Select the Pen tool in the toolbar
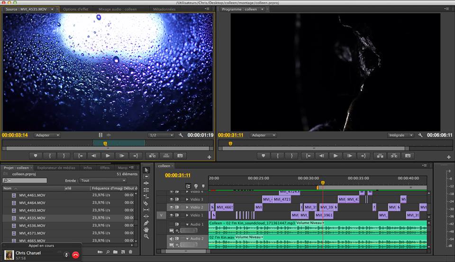This screenshot has width=455, height=262. [146, 223]
